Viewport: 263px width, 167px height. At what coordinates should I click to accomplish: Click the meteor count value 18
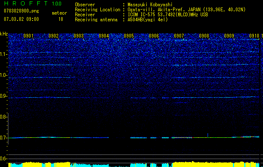point(61,19)
